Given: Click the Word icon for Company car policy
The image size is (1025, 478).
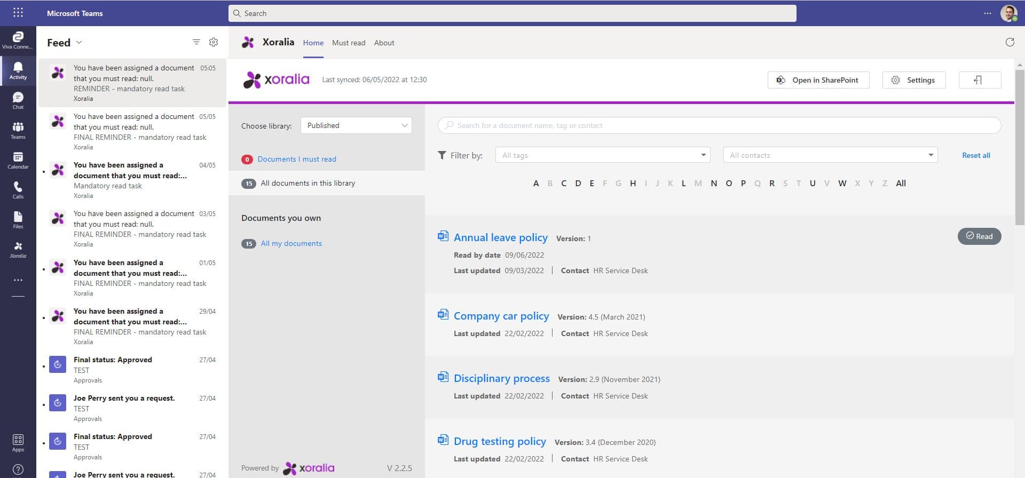Looking at the screenshot, I should tap(443, 314).
